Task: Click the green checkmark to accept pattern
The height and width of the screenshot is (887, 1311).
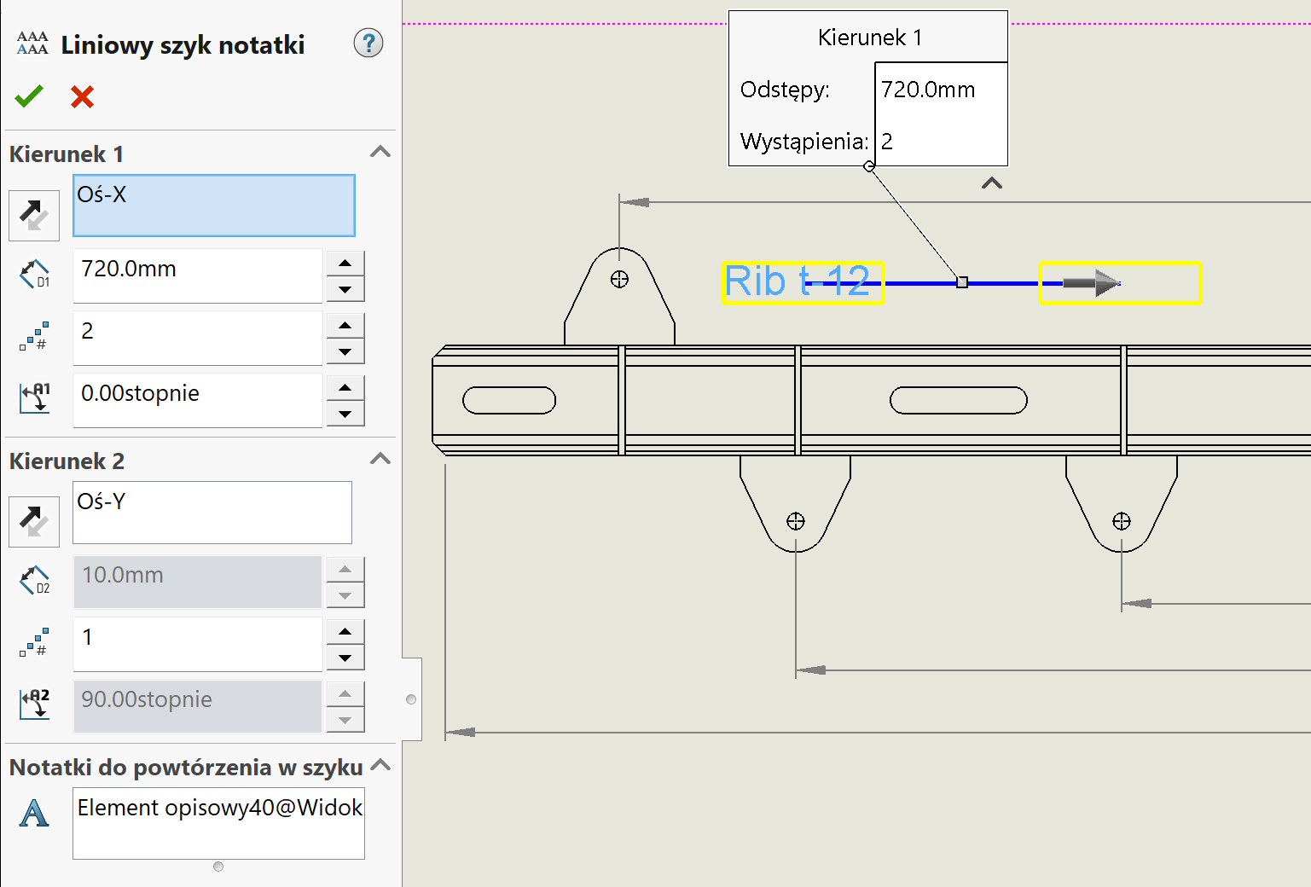Action: pyautogui.click(x=29, y=96)
